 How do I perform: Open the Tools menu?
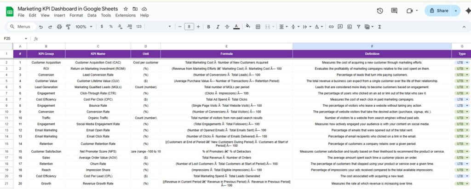[106, 15]
